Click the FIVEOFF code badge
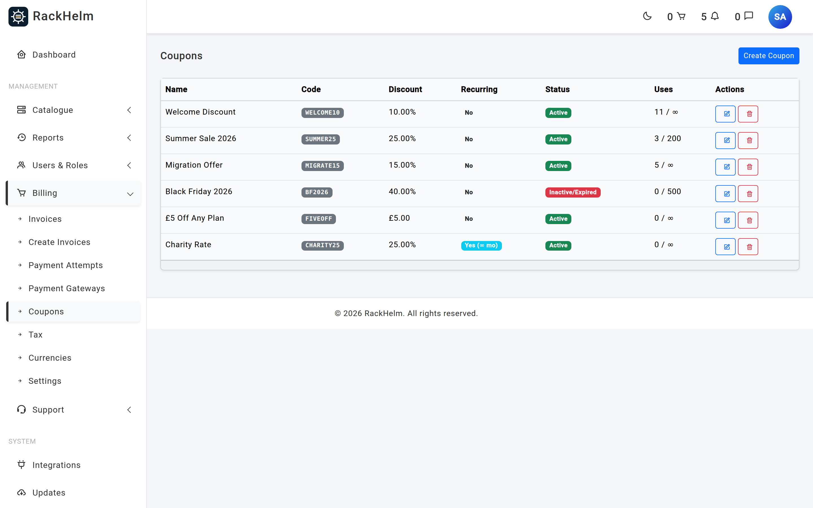The width and height of the screenshot is (813, 508). coord(318,219)
